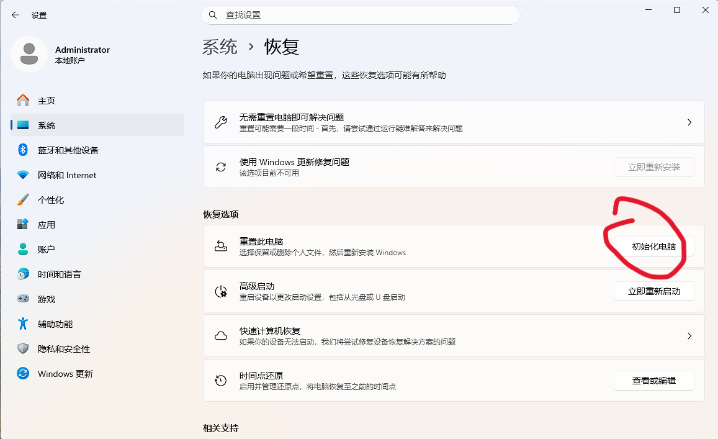Click the 系统 monitor icon
This screenshot has height=439, width=718.
click(23, 125)
